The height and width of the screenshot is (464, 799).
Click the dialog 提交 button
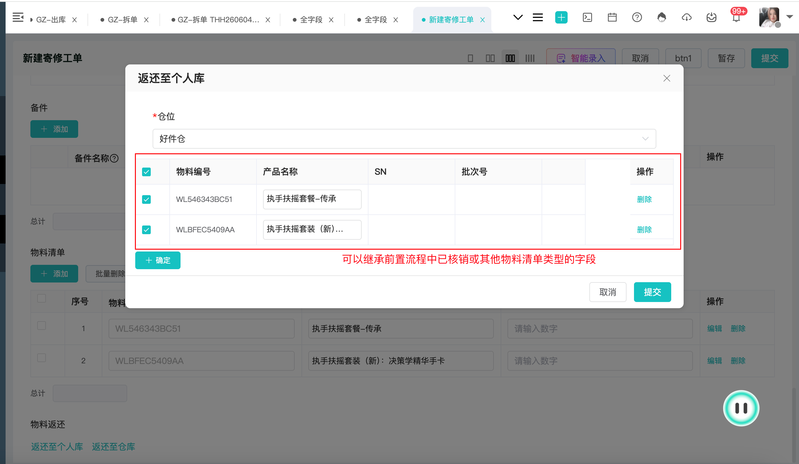[652, 292]
